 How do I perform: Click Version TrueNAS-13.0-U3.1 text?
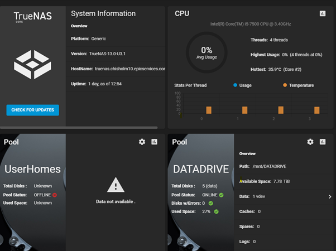(x=98, y=54)
